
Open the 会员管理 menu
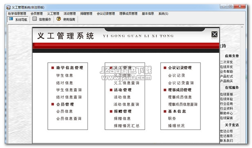36,14
